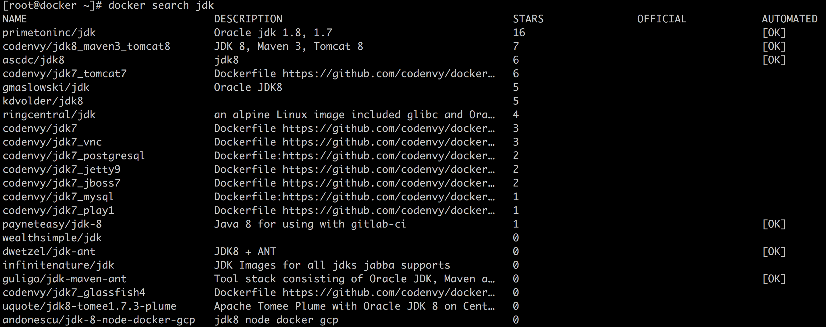Click the [OK] marker for guligo/jdk-maven-ant
The image size is (826, 327).
(x=774, y=279)
